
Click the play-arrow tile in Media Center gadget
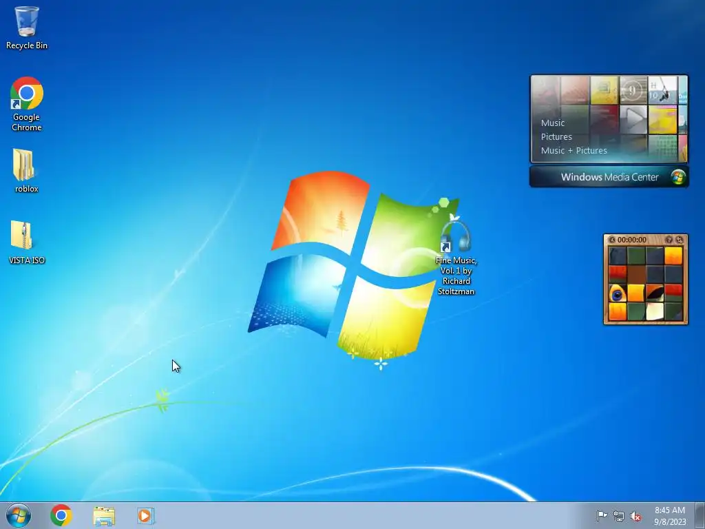pyautogui.click(x=633, y=119)
